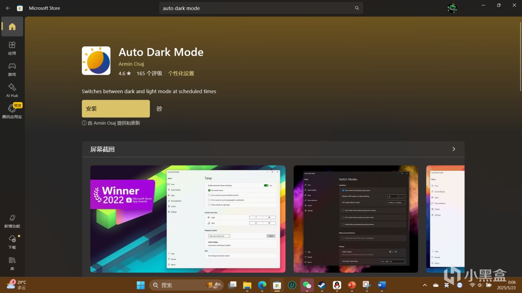Viewport: 522px width, 293px height.
Task: Open the profile avatar in the title bar
Action: point(452,8)
